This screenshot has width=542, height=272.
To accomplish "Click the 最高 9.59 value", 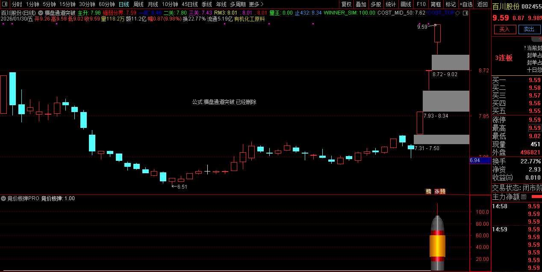I will coord(534,128).
